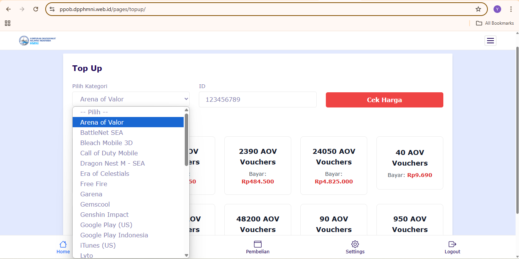
Task: Open the Pilih Kategori dropdown
Action: point(131,99)
